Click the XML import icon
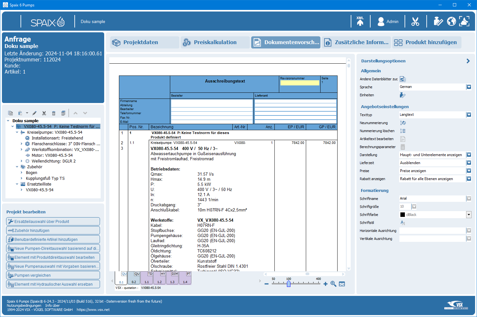This screenshot has height=317, width=477. click(360, 21)
